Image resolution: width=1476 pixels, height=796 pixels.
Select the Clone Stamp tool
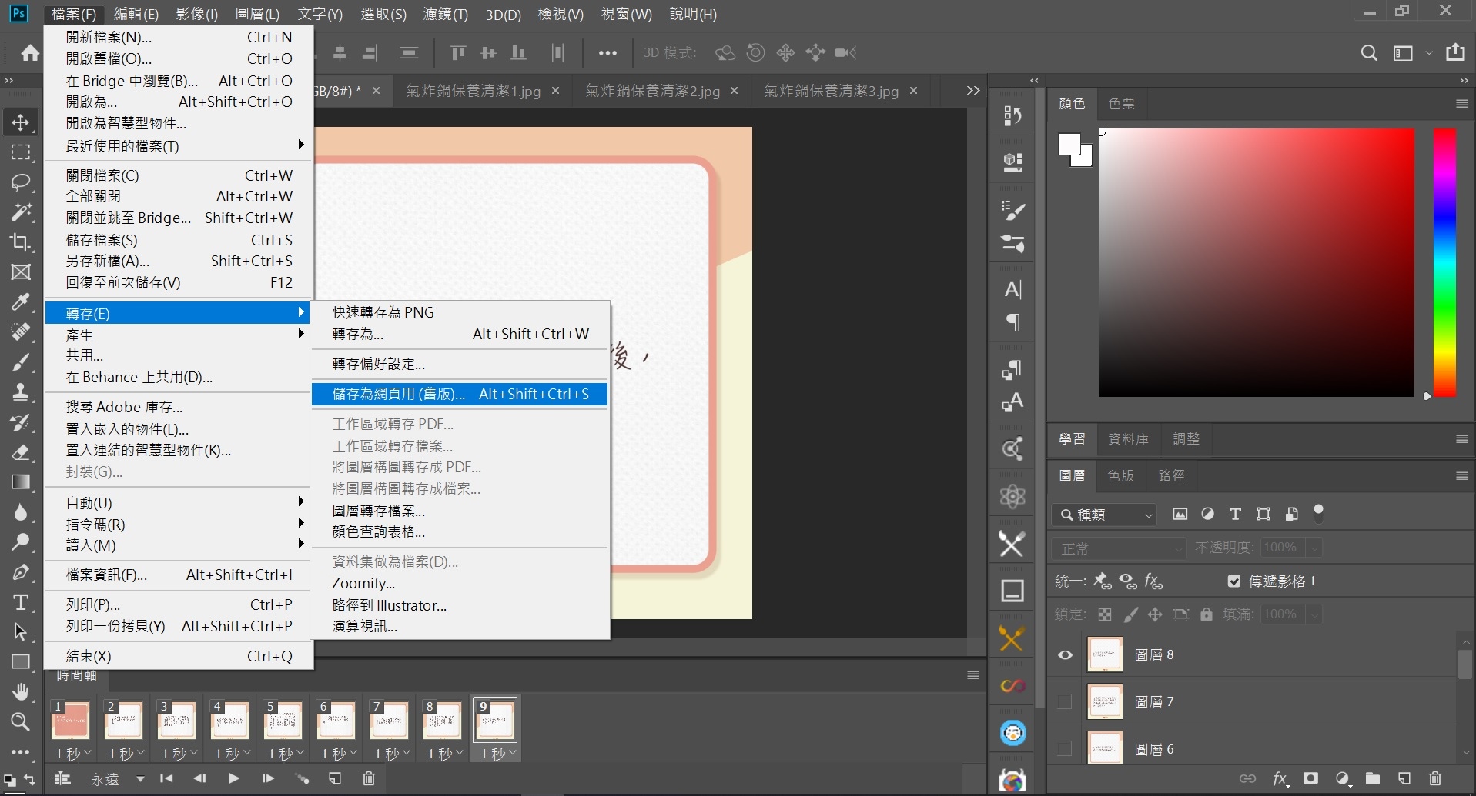point(21,392)
